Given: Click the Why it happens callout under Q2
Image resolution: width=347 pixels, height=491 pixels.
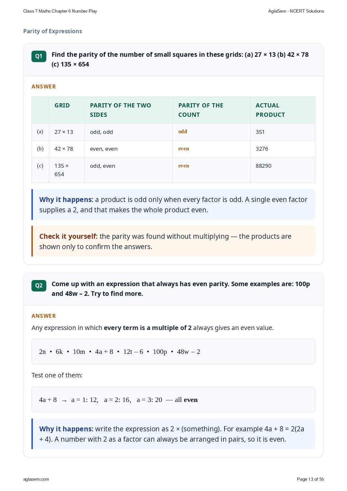Looking at the screenshot, I should click(173, 434).
